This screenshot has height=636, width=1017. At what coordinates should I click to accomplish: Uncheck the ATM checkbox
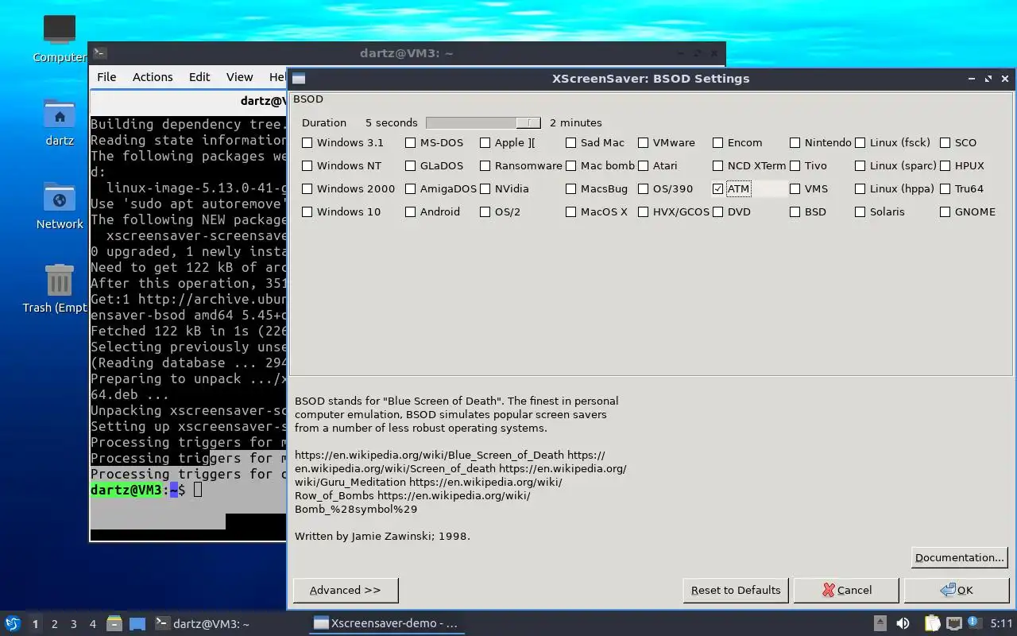(x=717, y=189)
